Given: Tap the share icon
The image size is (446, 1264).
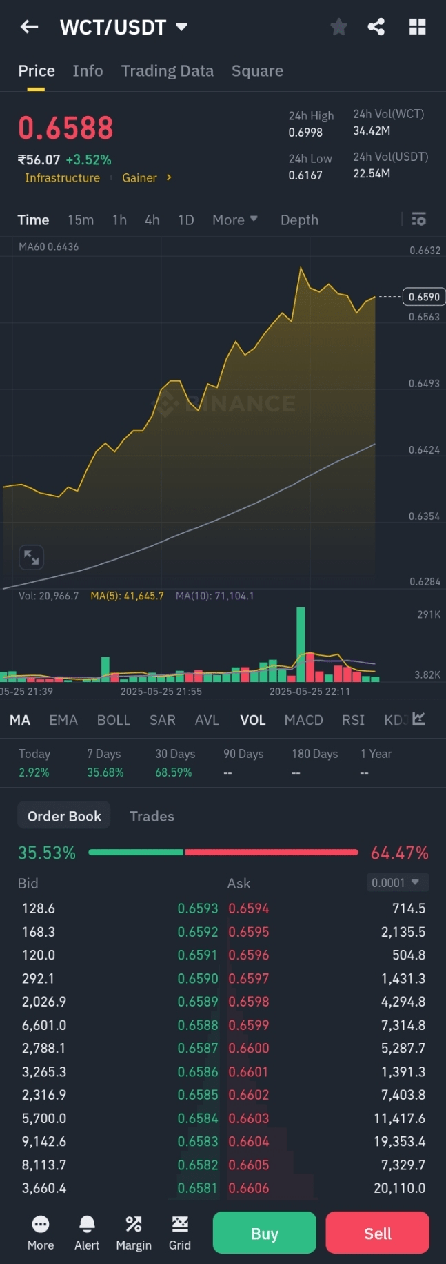Looking at the screenshot, I should tap(376, 27).
